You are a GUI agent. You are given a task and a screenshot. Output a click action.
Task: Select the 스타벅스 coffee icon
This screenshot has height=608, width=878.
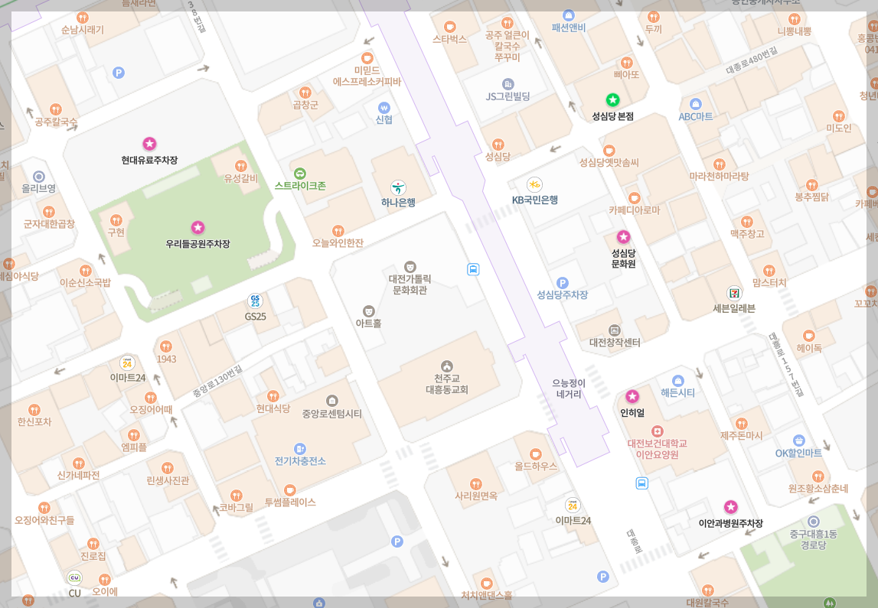click(449, 27)
